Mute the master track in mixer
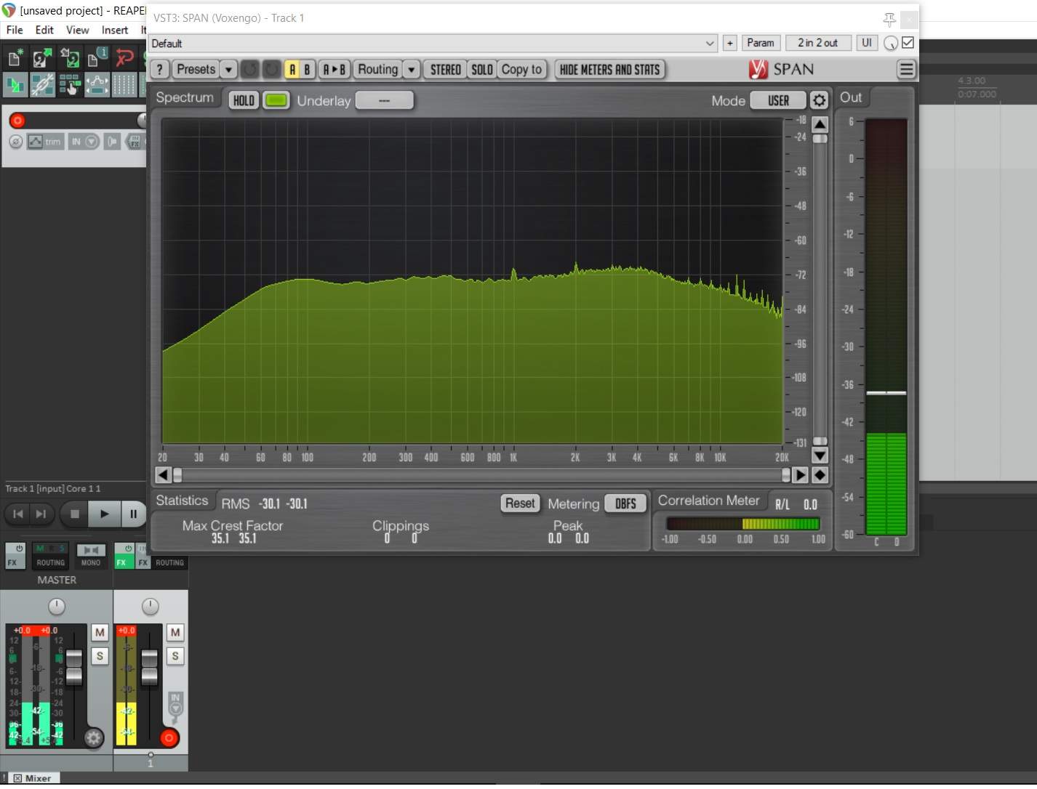 [x=100, y=633]
